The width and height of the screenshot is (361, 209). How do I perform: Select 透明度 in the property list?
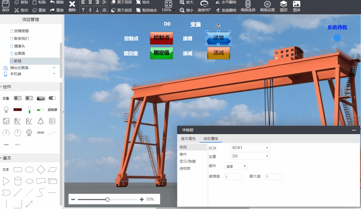(185, 168)
